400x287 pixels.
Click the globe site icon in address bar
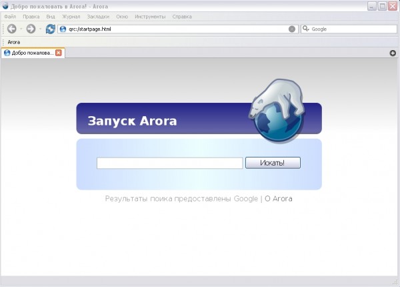click(x=63, y=29)
